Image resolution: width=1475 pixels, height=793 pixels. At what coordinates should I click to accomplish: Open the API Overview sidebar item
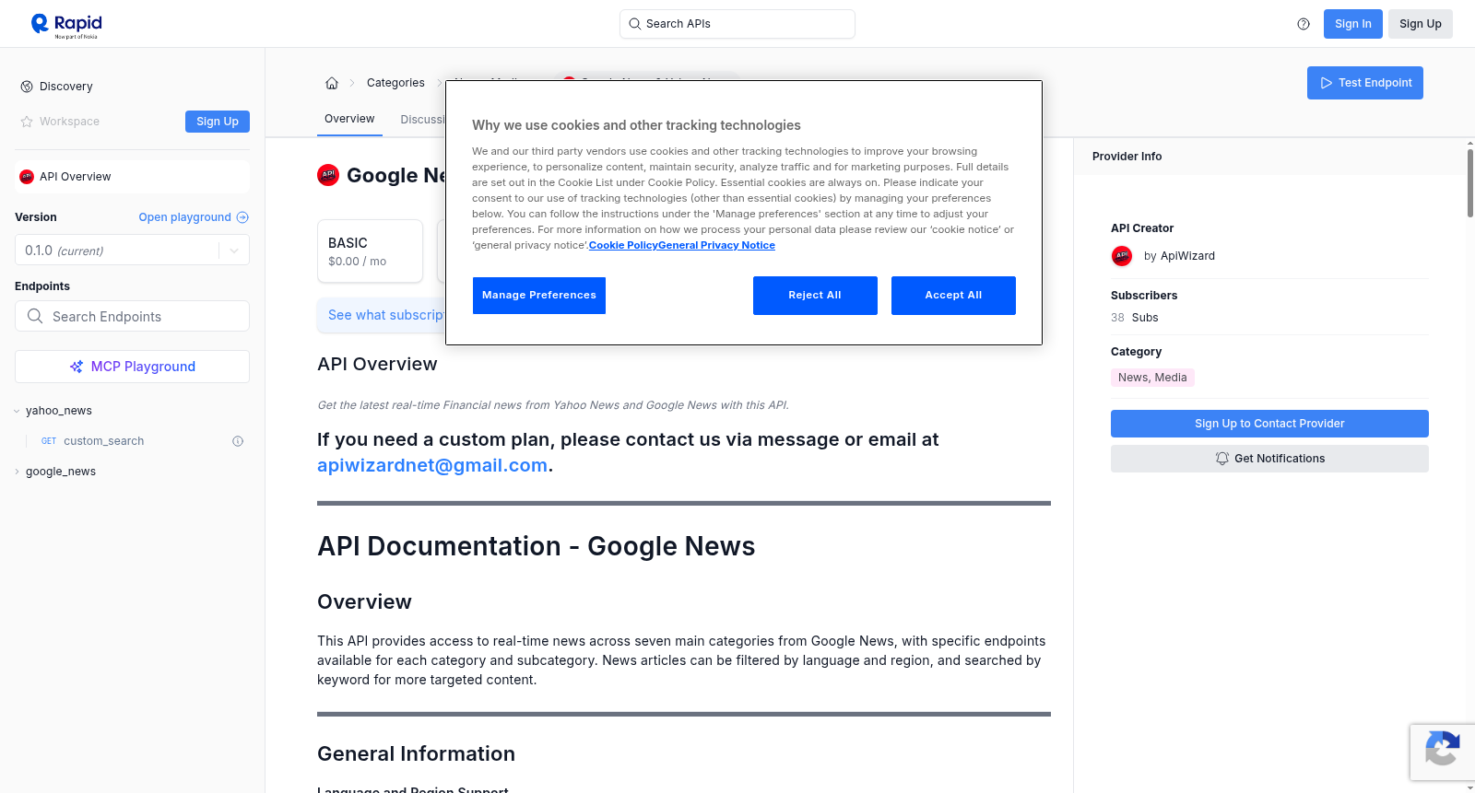coord(133,177)
